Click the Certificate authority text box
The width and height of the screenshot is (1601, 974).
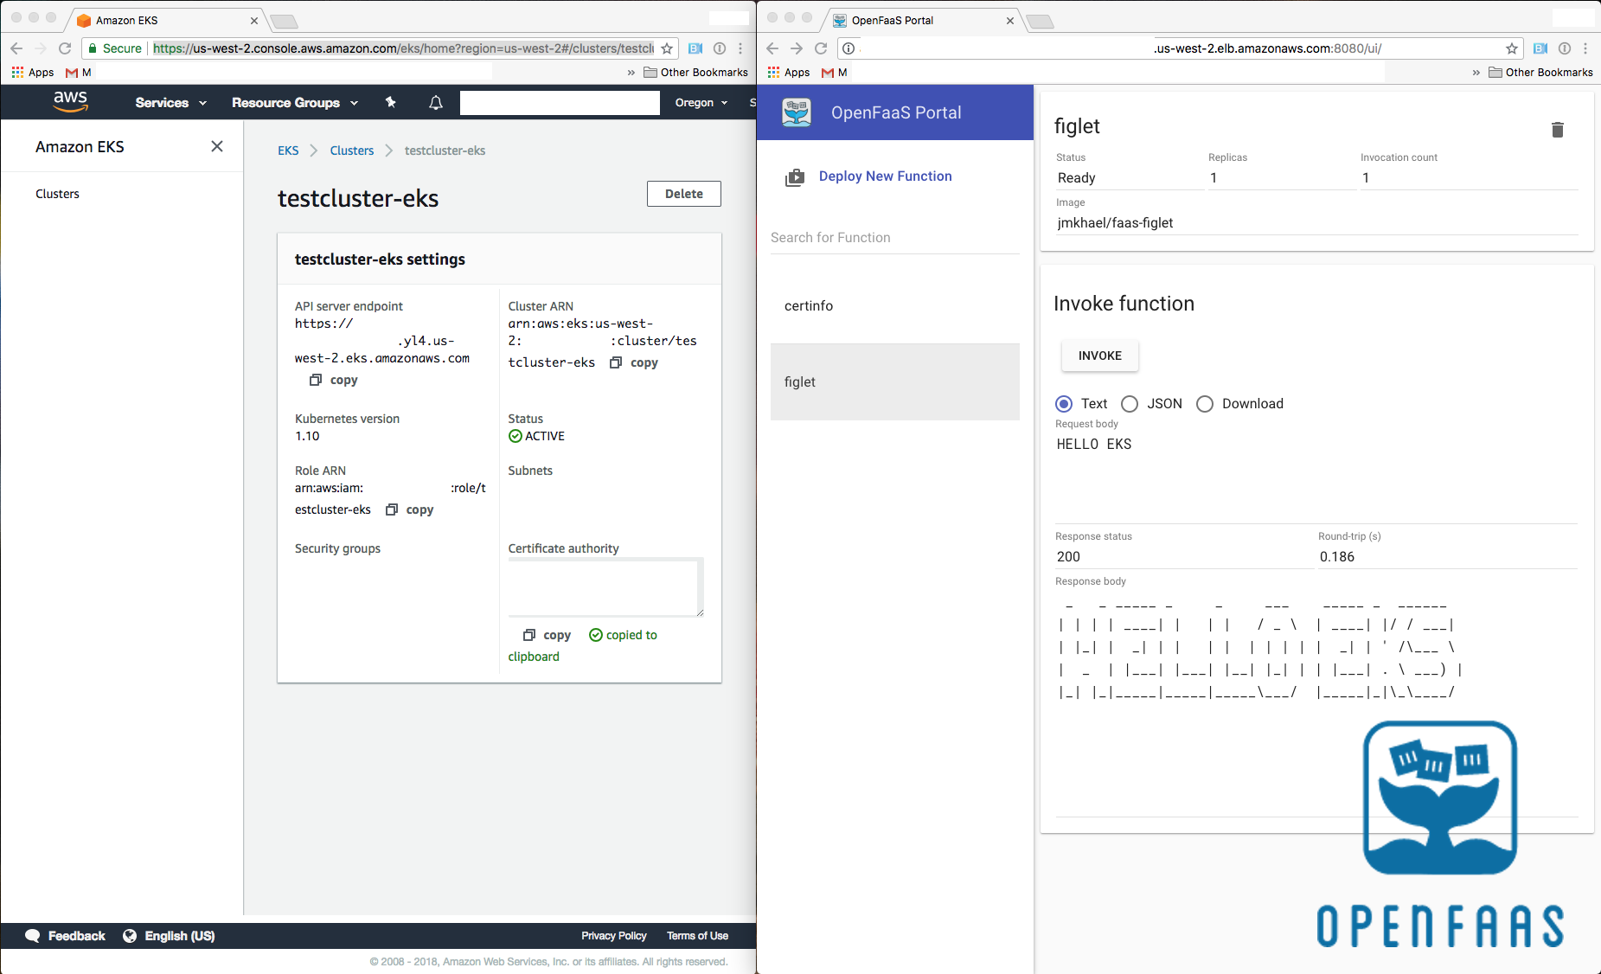pyautogui.click(x=605, y=587)
